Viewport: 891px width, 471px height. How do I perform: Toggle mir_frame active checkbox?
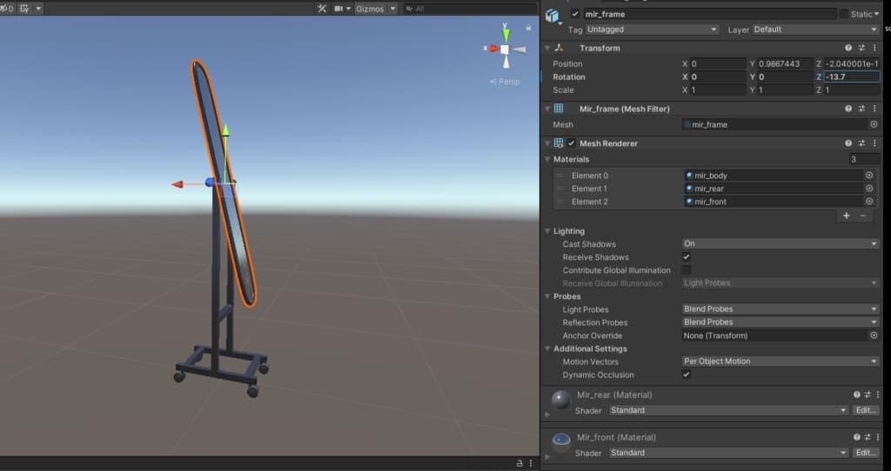[575, 14]
